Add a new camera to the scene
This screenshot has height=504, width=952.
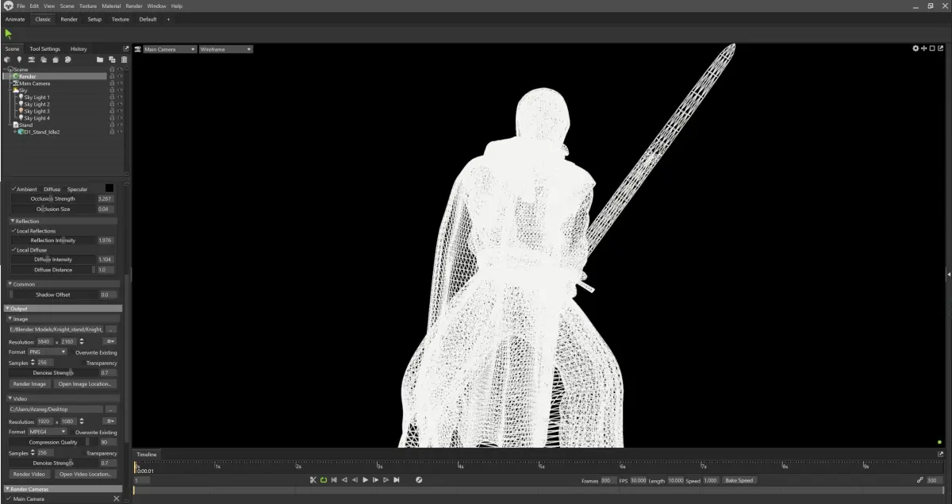[x=31, y=60]
